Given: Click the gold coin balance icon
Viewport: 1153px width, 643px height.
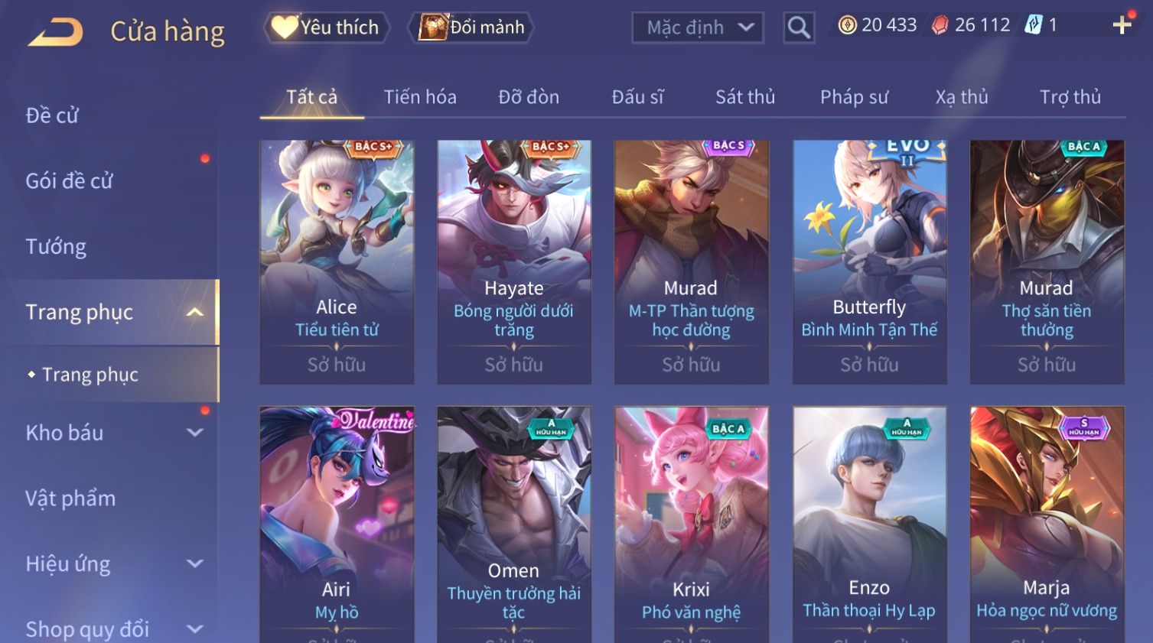Looking at the screenshot, I should point(847,25).
